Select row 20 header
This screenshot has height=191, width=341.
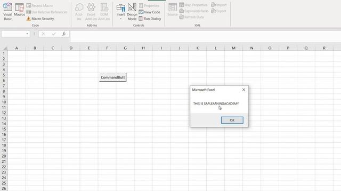pos(4,156)
